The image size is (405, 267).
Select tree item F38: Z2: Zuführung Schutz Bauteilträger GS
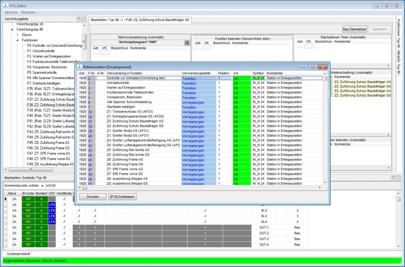click(x=47, y=105)
